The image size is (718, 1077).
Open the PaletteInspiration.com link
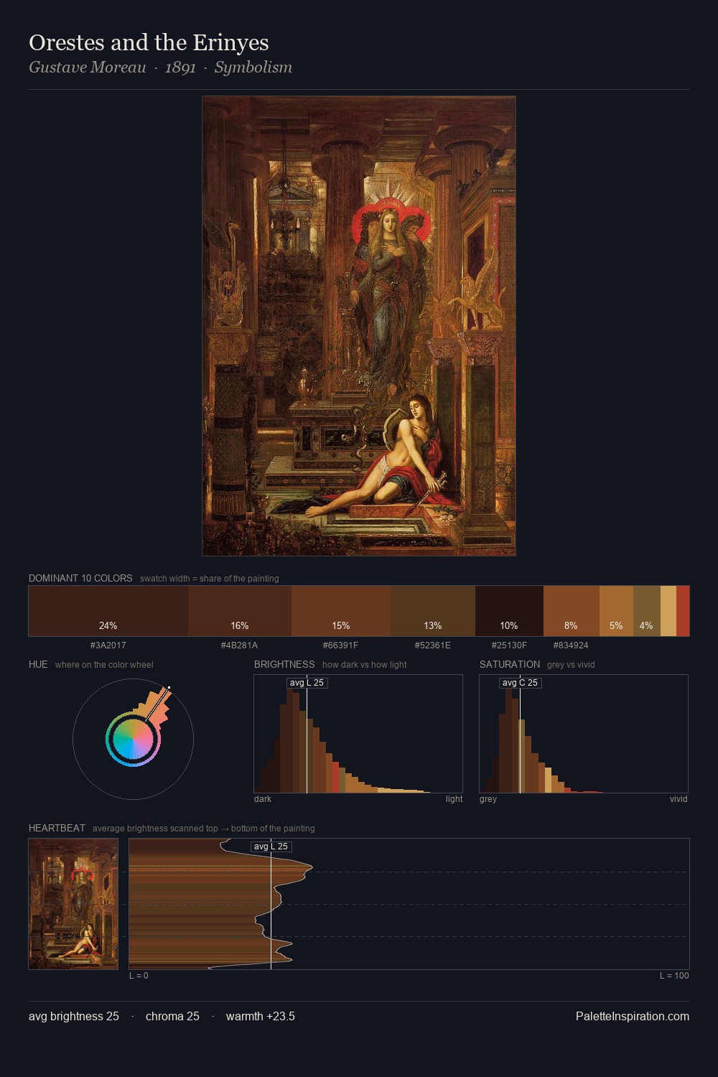[633, 1016]
